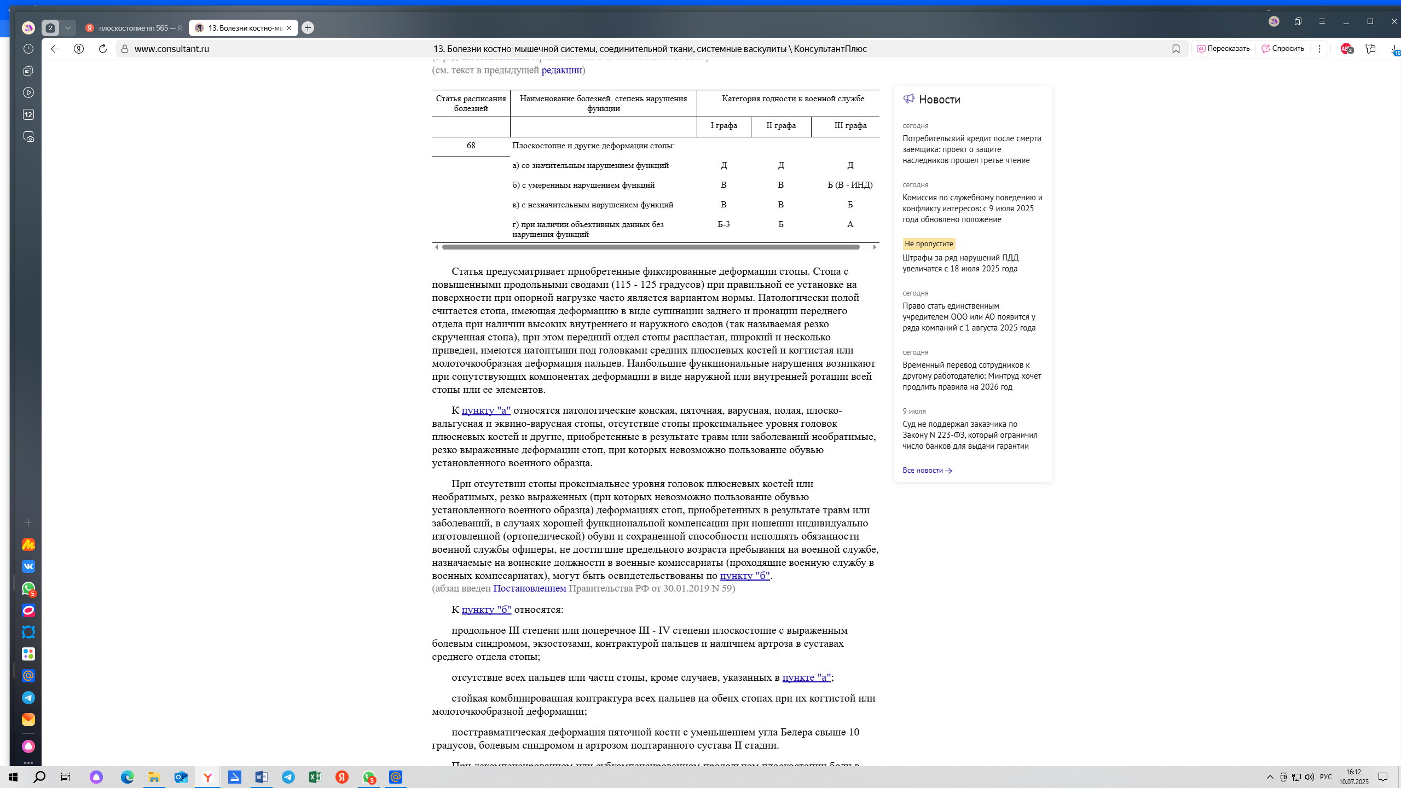Show hidden system tray icons chevron

click(1270, 777)
